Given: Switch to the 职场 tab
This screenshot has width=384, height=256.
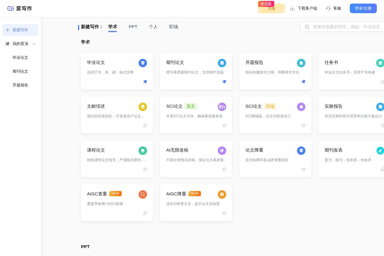Looking at the screenshot, I should 174,27.
